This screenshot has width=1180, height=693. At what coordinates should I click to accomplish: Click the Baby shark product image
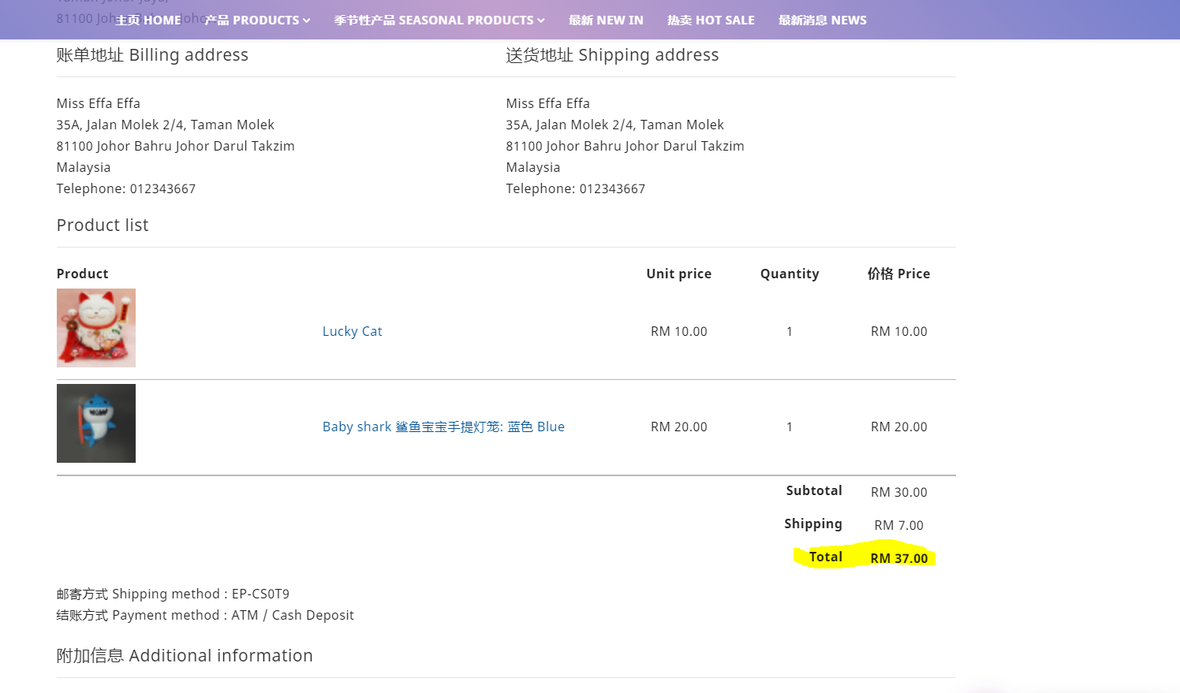[96, 423]
